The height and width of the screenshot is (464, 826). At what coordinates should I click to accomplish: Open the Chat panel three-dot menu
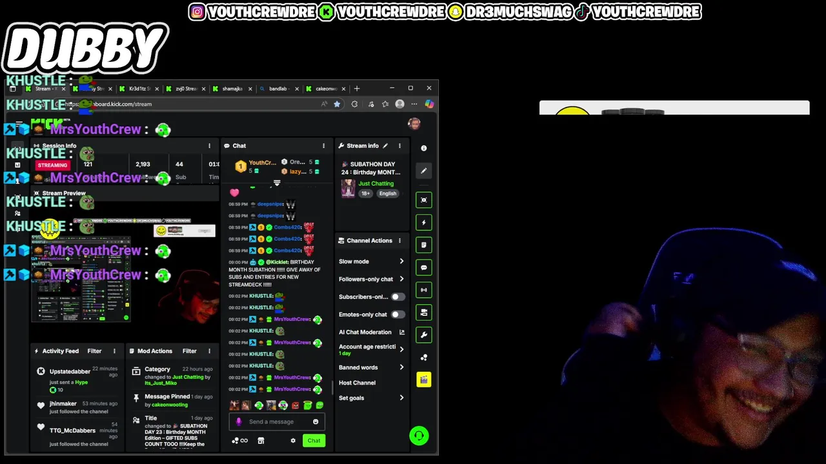point(323,146)
